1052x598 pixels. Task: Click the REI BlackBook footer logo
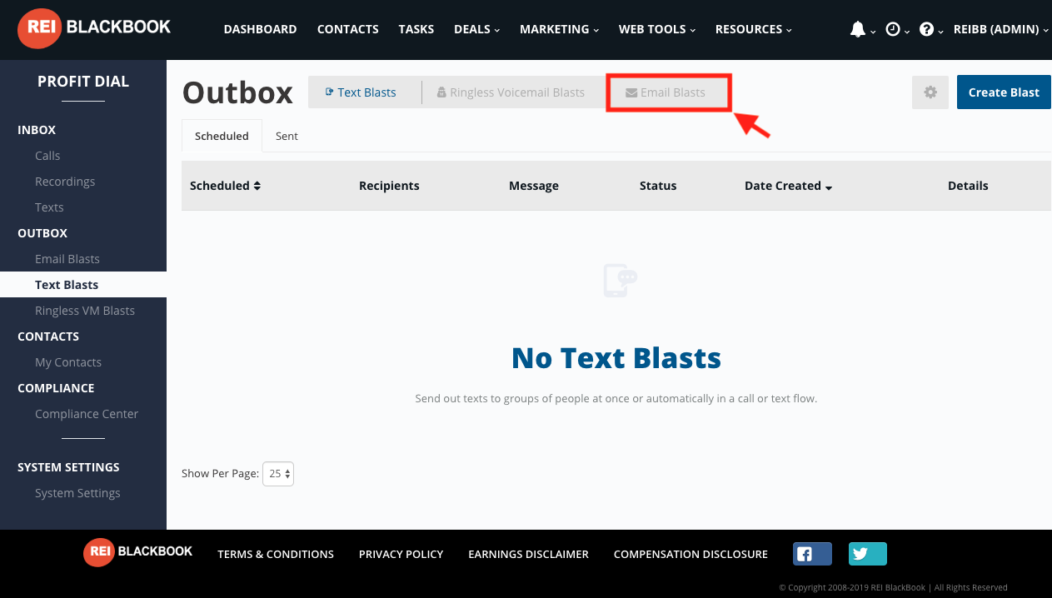(x=137, y=551)
